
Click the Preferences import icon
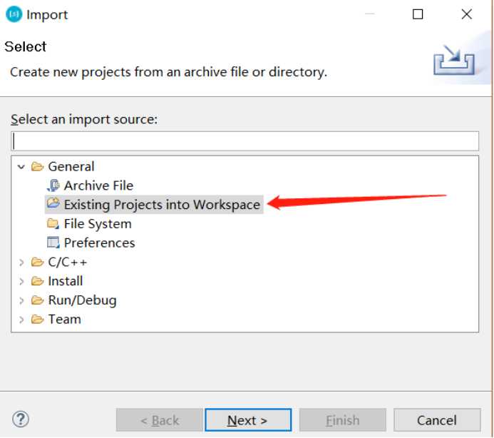pos(53,243)
